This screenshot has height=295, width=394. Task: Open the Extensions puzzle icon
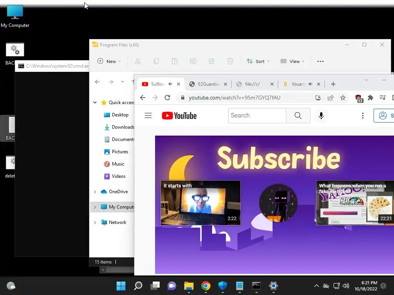coord(371,98)
